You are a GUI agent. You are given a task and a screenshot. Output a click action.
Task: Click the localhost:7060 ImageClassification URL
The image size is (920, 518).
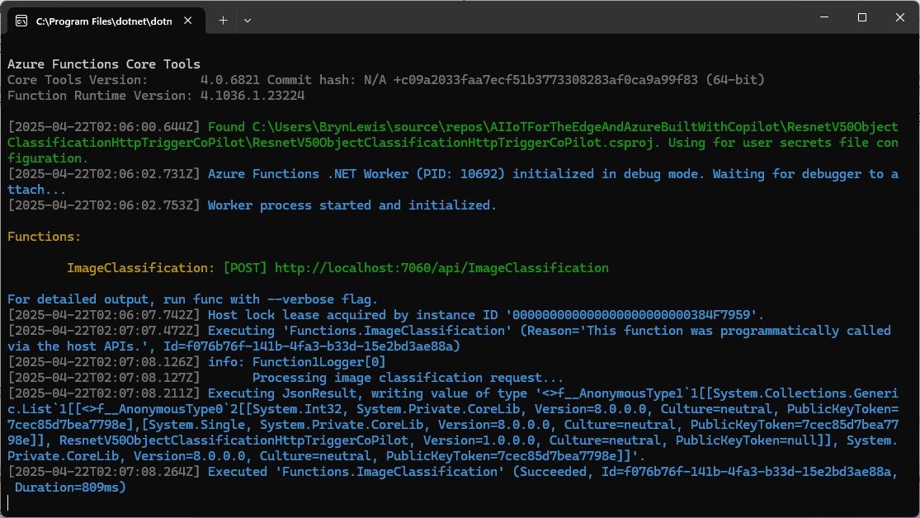click(441, 268)
